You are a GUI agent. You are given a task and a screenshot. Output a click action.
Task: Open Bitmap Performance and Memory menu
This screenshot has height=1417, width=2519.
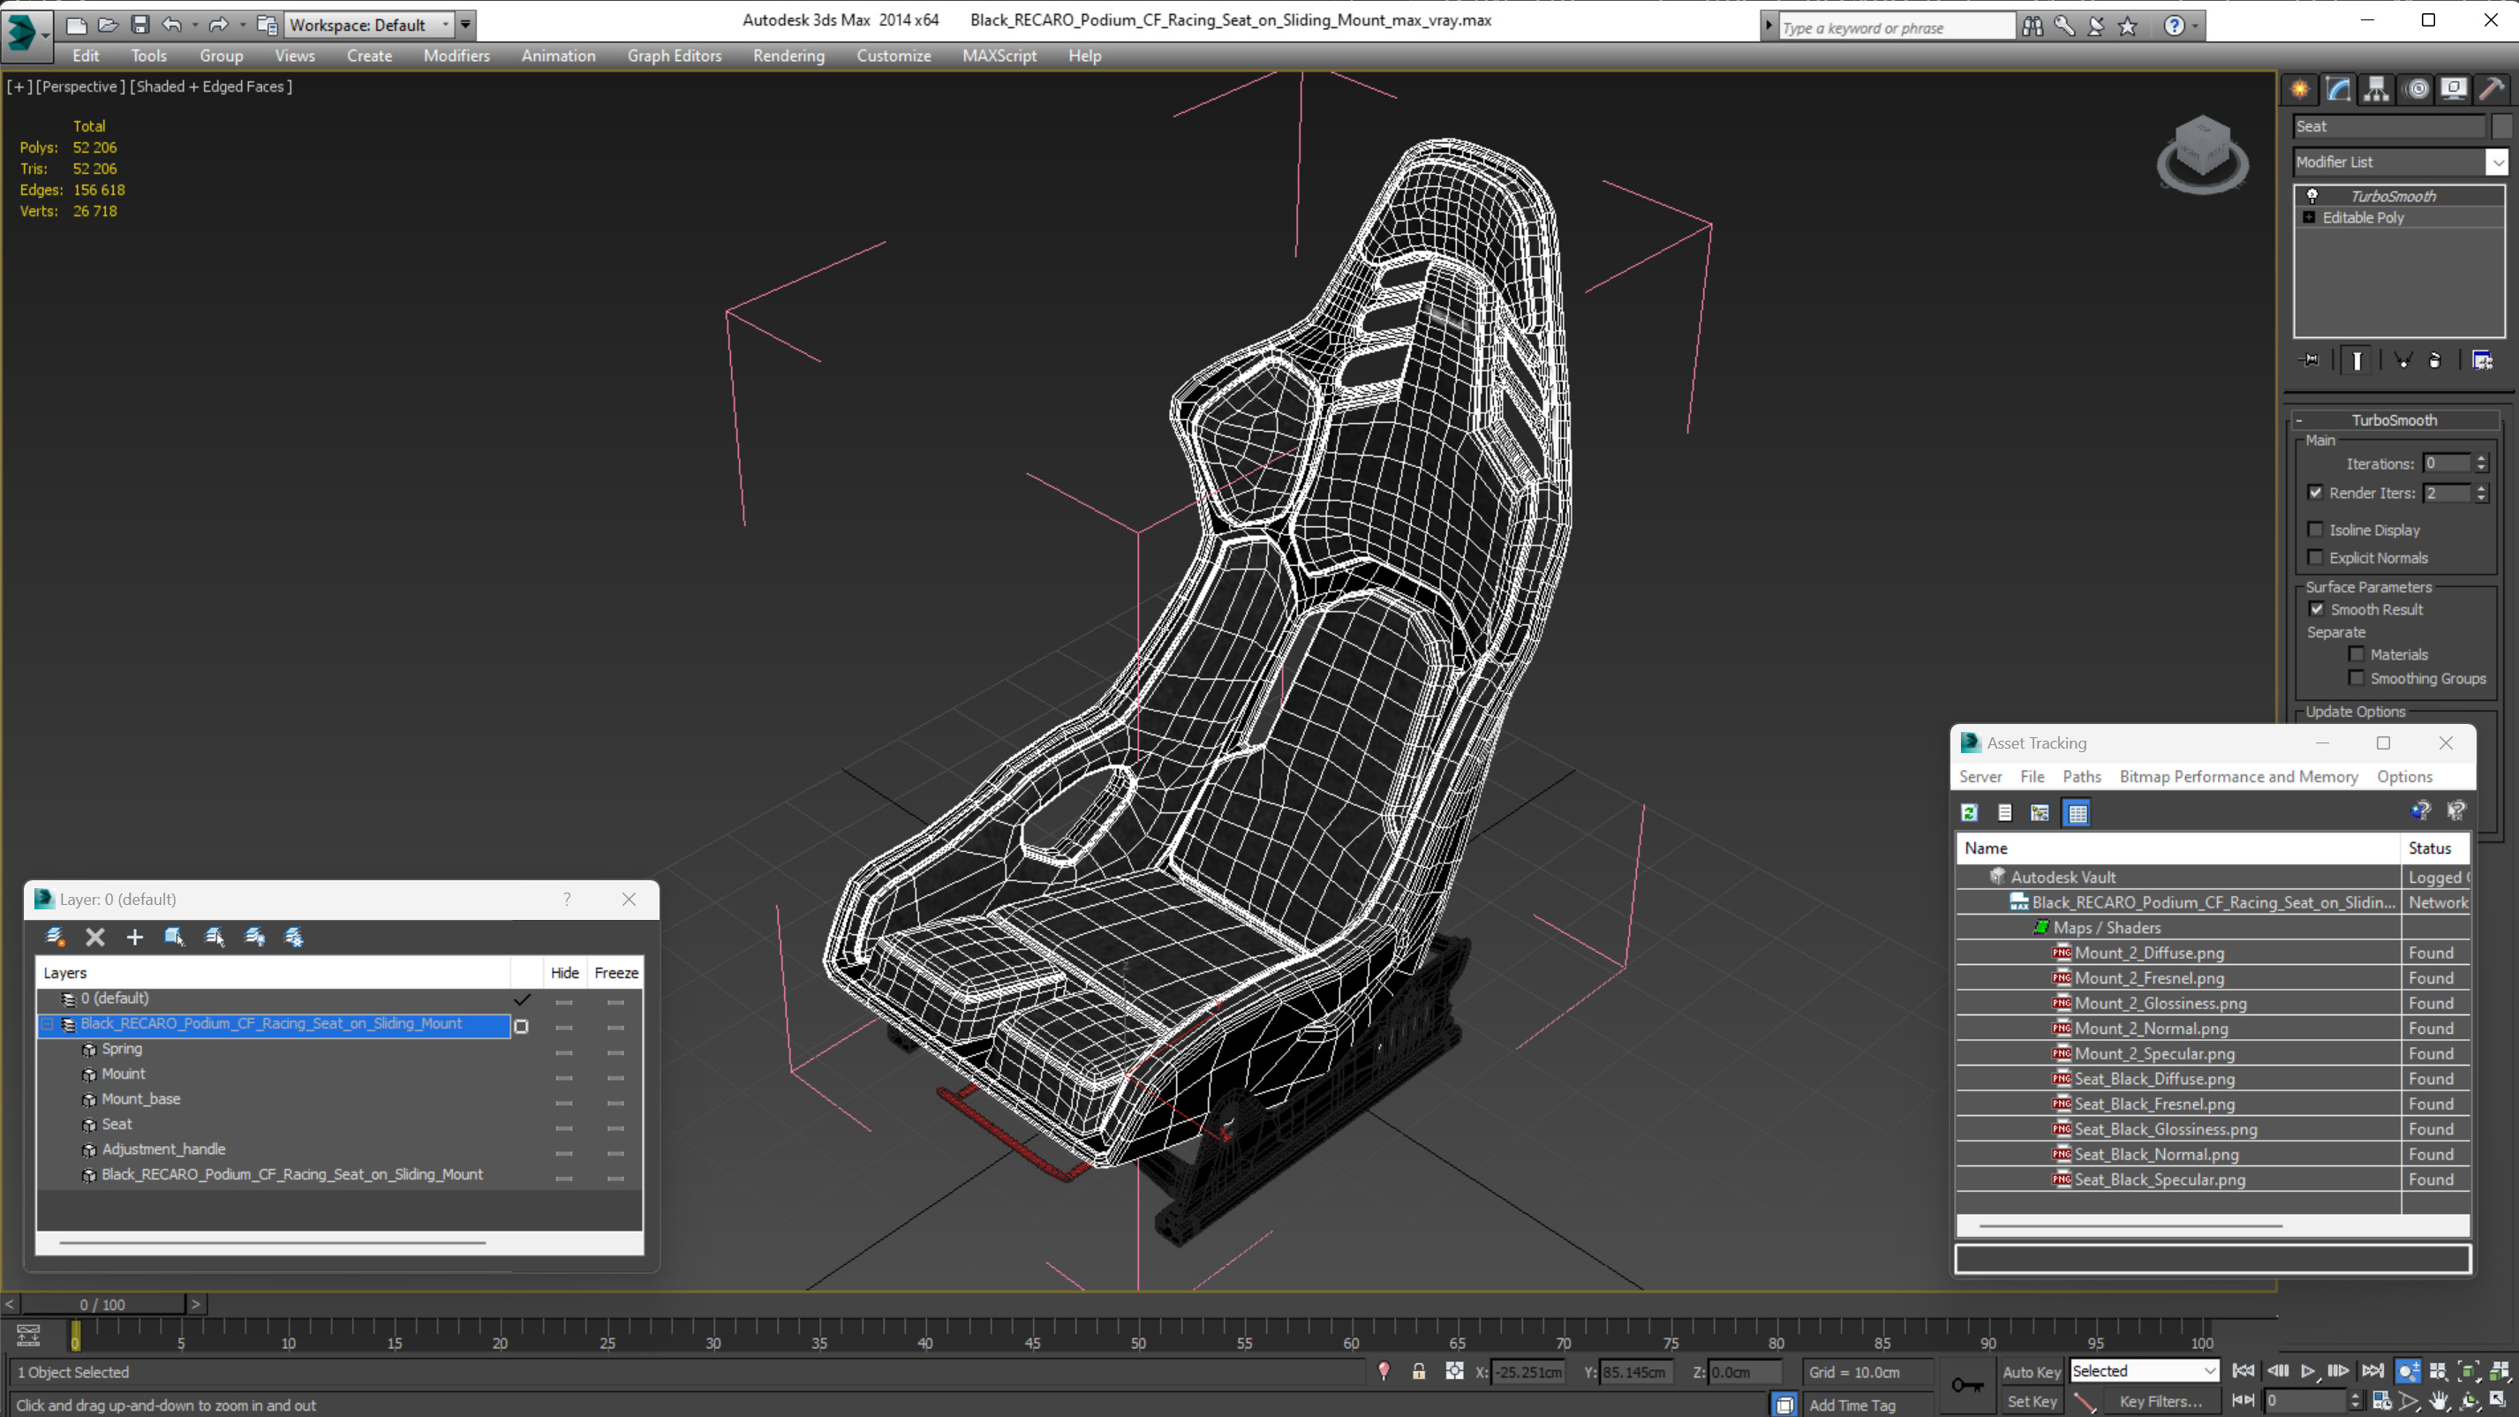tap(2238, 776)
